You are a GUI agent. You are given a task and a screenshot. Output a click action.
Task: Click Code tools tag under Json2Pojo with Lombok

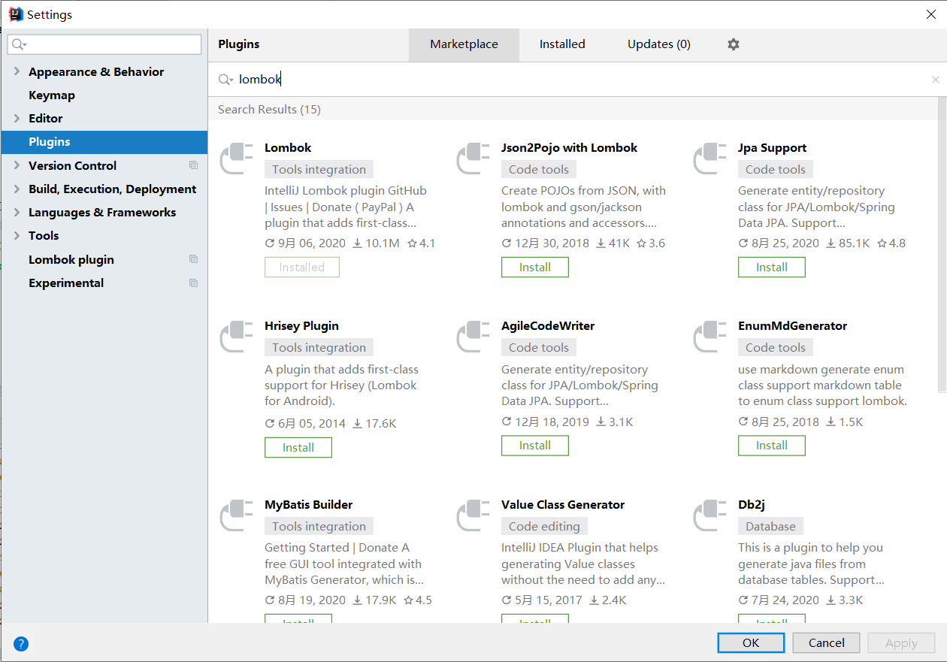pyautogui.click(x=539, y=170)
